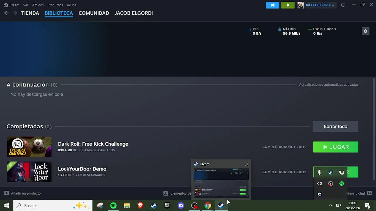Viewport: 376px width, 211px height.
Task: Open the JACOB ELGORDI profile tab
Action: (134, 13)
